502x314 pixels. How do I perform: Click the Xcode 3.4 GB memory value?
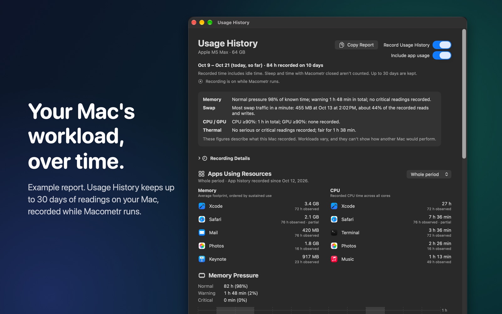pyautogui.click(x=312, y=204)
